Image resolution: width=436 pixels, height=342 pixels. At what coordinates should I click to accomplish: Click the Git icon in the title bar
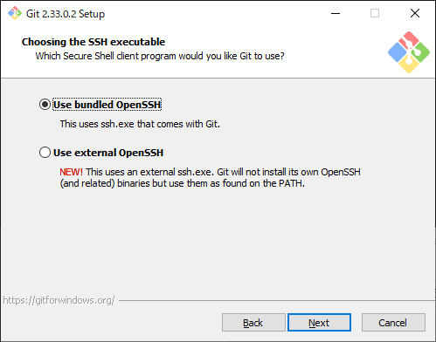click(15, 13)
